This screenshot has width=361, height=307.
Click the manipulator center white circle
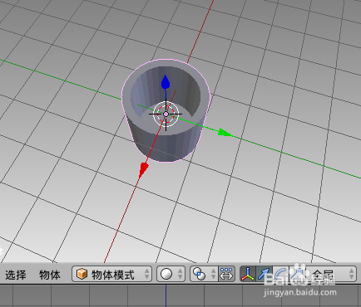[166, 114]
